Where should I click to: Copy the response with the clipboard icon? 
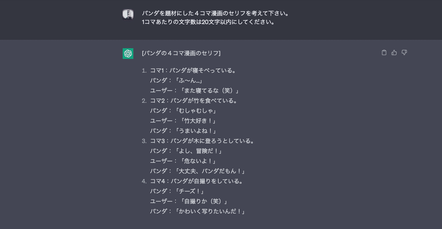pos(384,53)
